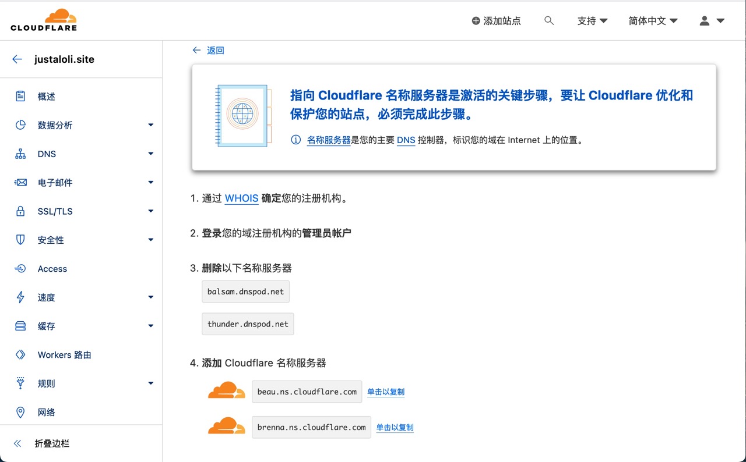Click the 电子邮件 envelope icon
The image size is (746, 462).
(20, 183)
